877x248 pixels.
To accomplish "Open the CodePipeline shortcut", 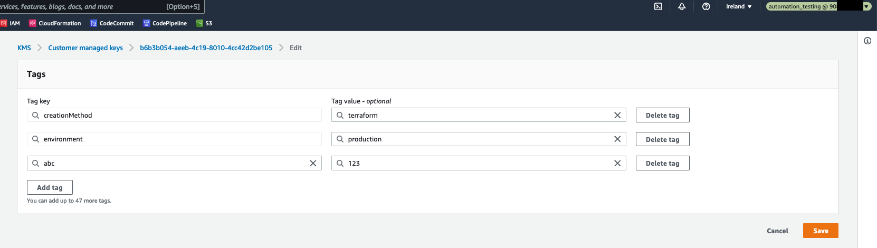I will tap(165, 23).
